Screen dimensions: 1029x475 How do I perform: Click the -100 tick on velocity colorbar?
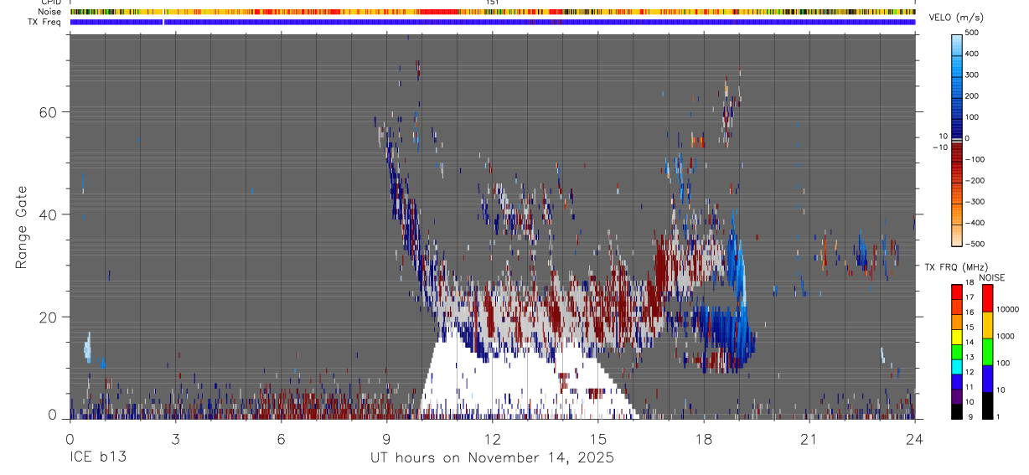click(x=975, y=159)
